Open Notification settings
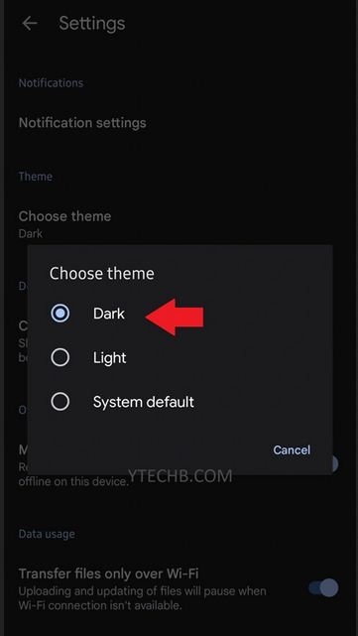This screenshot has width=358, height=636. (82, 122)
